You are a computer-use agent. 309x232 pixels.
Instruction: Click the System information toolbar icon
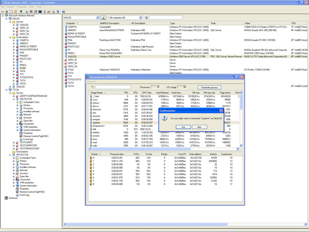click(x=27, y=12)
